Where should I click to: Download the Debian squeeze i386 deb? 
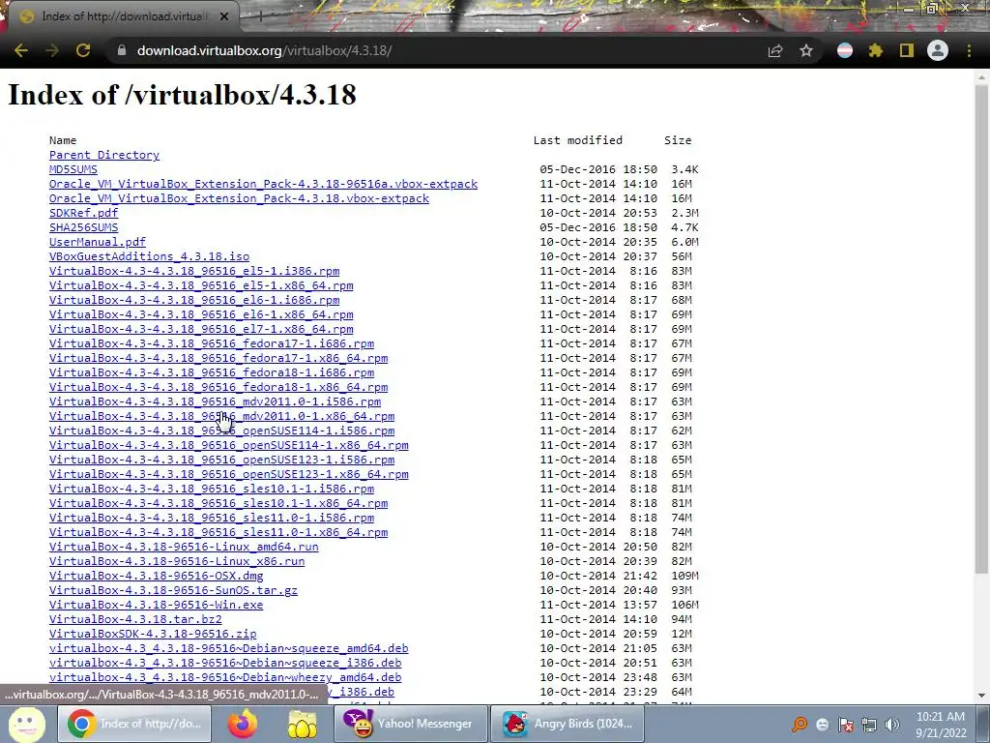(x=225, y=664)
